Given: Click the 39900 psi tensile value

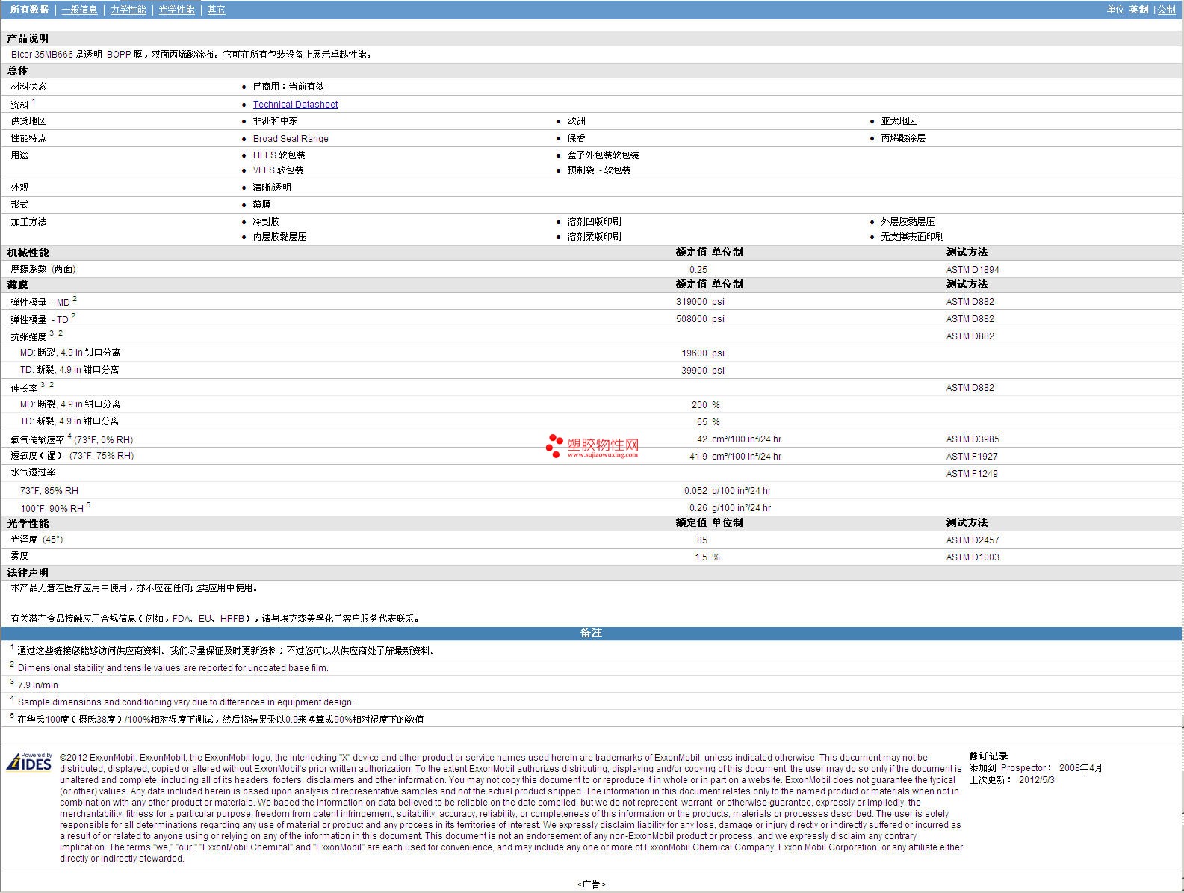Looking at the screenshot, I should pyautogui.click(x=703, y=371).
